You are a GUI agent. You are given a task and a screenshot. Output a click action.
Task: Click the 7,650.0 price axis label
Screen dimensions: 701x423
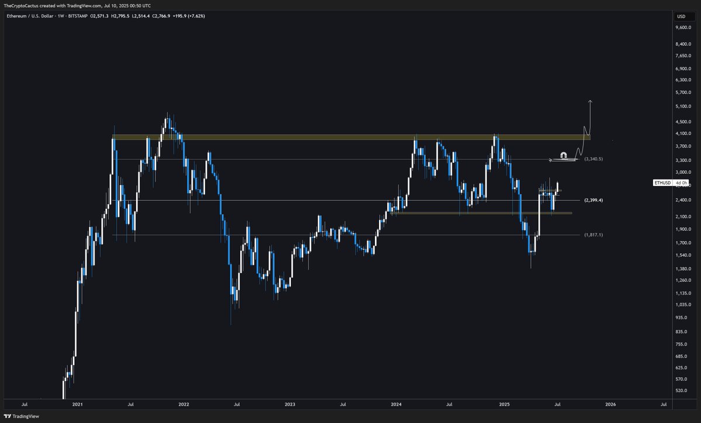[x=683, y=56]
